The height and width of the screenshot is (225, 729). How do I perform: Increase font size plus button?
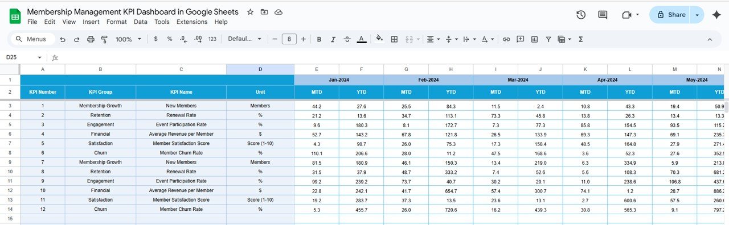[x=303, y=39]
